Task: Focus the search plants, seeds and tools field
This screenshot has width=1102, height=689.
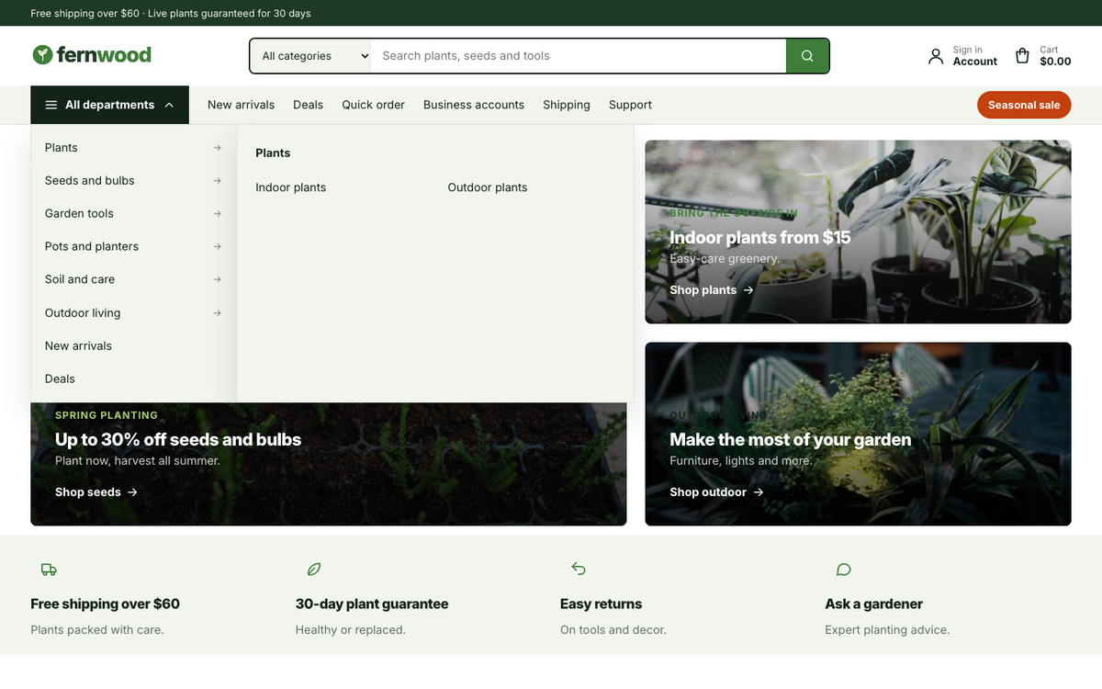Action: (578, 56)
